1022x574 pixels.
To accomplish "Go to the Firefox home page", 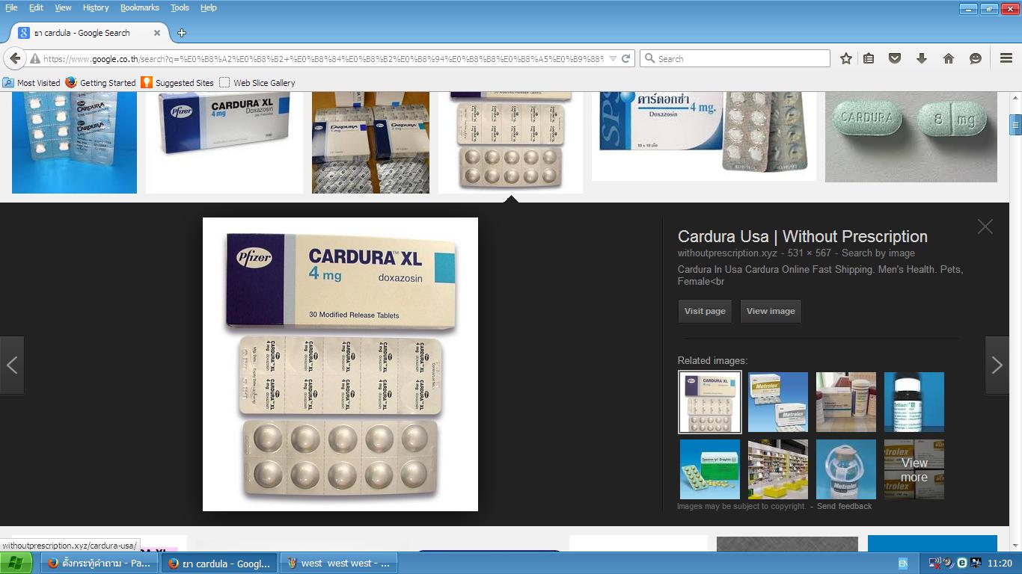I will coord(949,58).
